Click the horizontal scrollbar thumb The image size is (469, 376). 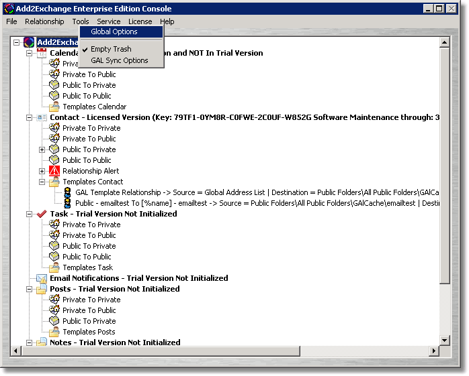(161, 351)
